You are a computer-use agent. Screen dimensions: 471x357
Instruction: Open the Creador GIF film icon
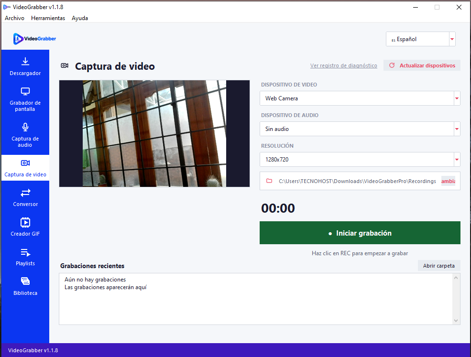(25, 223)
